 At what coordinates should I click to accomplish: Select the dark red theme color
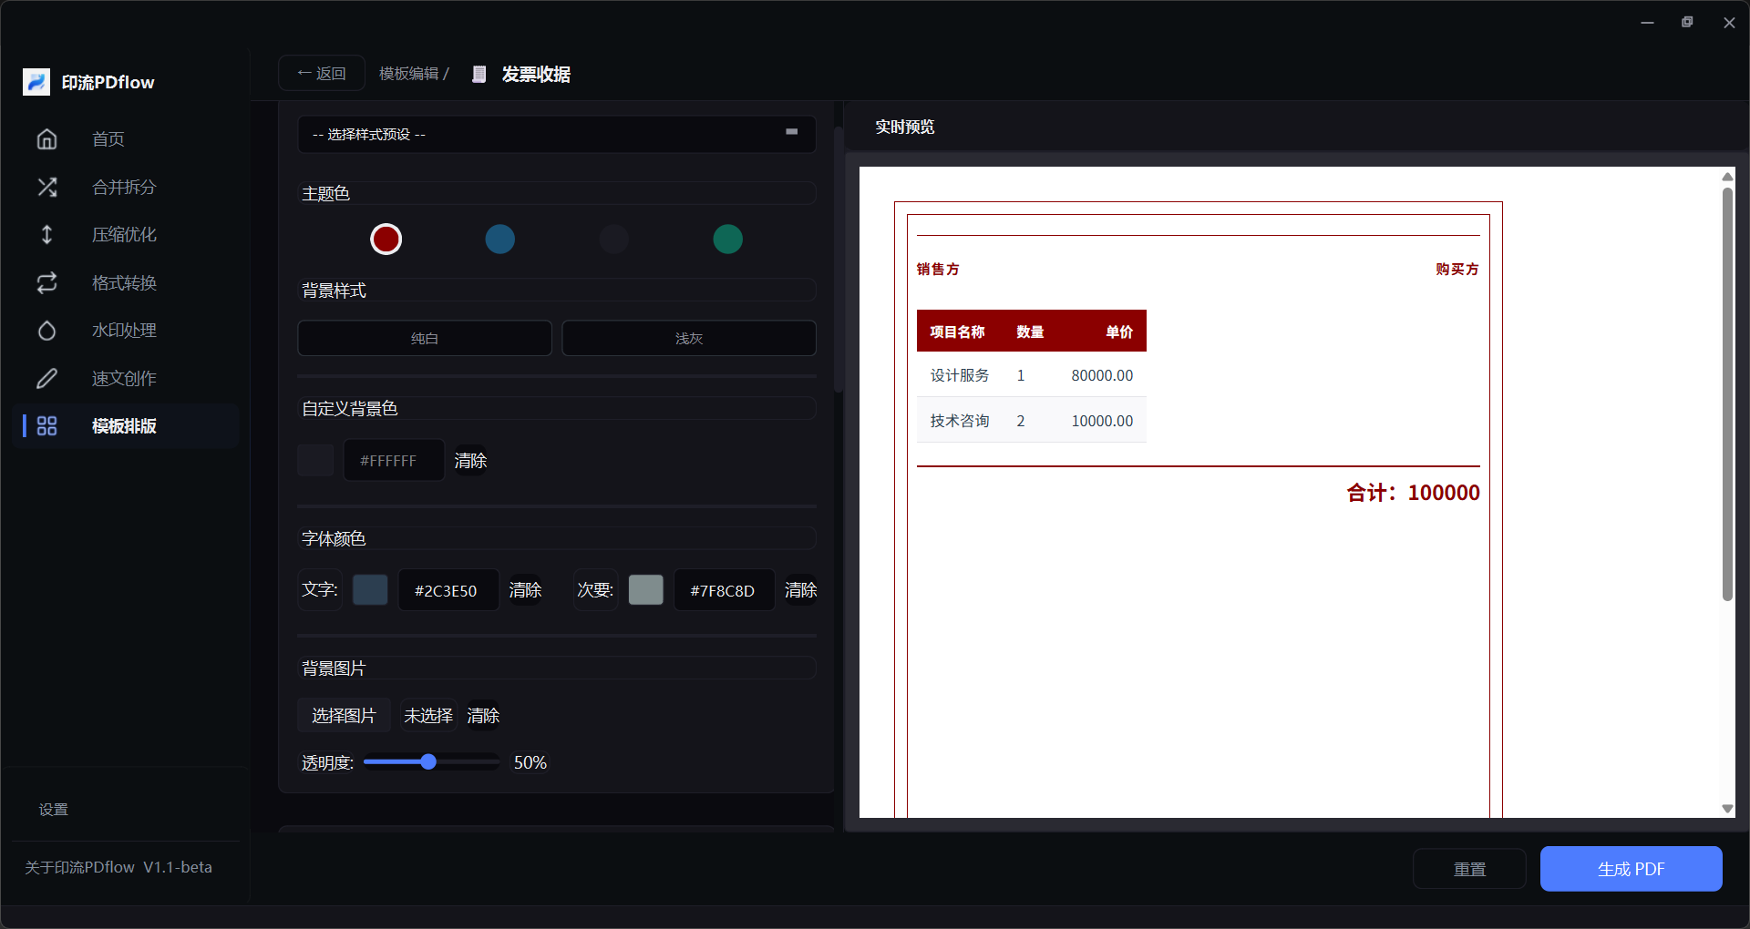click(386, 239)
